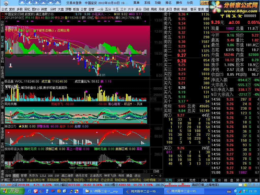Viewport: 260px width, 195px height.
Task: Select the 漓江渔歌 indicator template
Action: (x=67, y=176)
